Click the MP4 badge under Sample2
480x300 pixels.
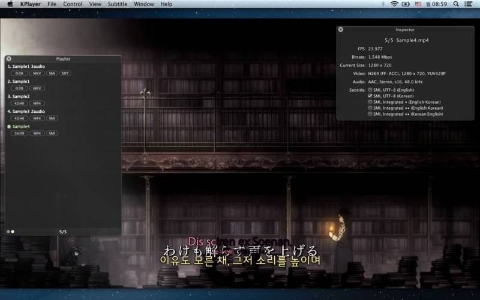pyautogui.click(x=37, y=103)
